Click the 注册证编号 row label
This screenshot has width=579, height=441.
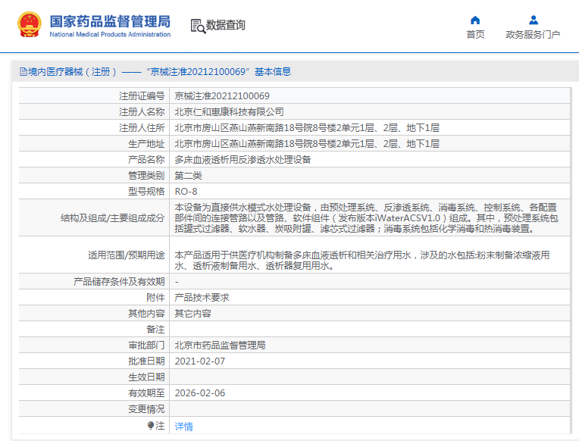(x=142, y=96)
